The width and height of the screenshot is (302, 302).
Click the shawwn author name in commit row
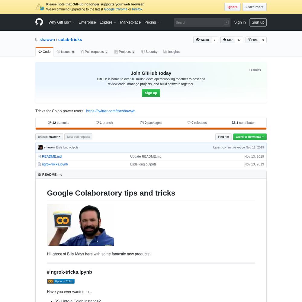[x=50, y=147]
